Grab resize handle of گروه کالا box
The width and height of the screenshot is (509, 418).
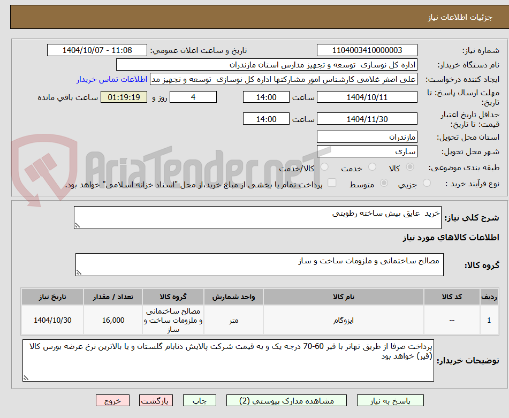[79, 272]
